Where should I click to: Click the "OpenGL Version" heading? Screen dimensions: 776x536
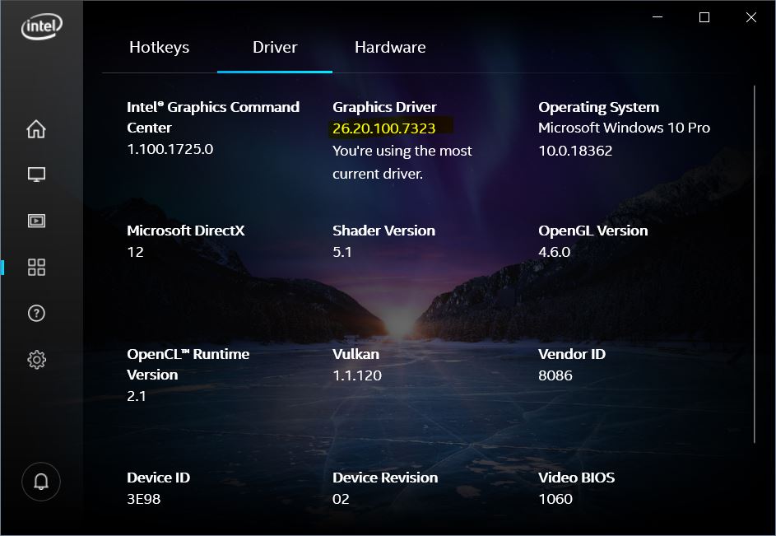tap(592, 231)
